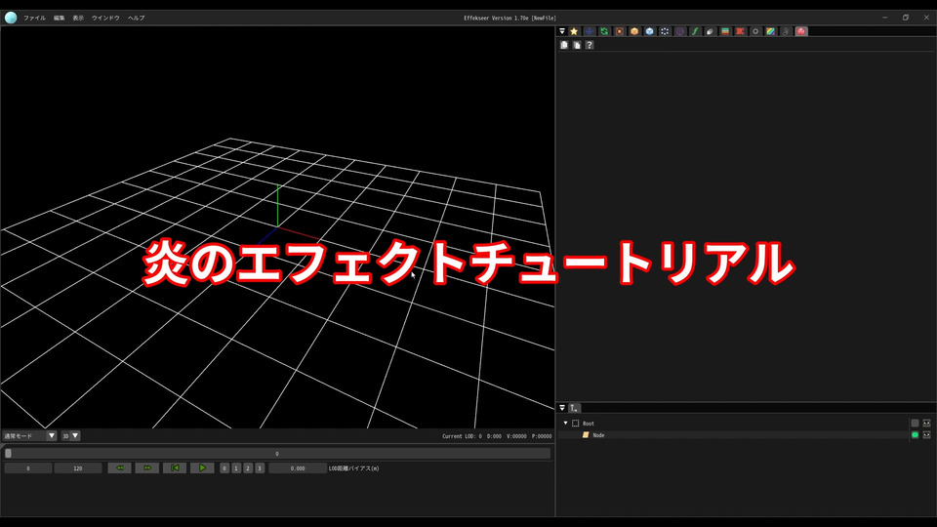The height and width of the screenshot is (527, 937).
Task: Collapse the Root tree node
Action: [565, 423]
